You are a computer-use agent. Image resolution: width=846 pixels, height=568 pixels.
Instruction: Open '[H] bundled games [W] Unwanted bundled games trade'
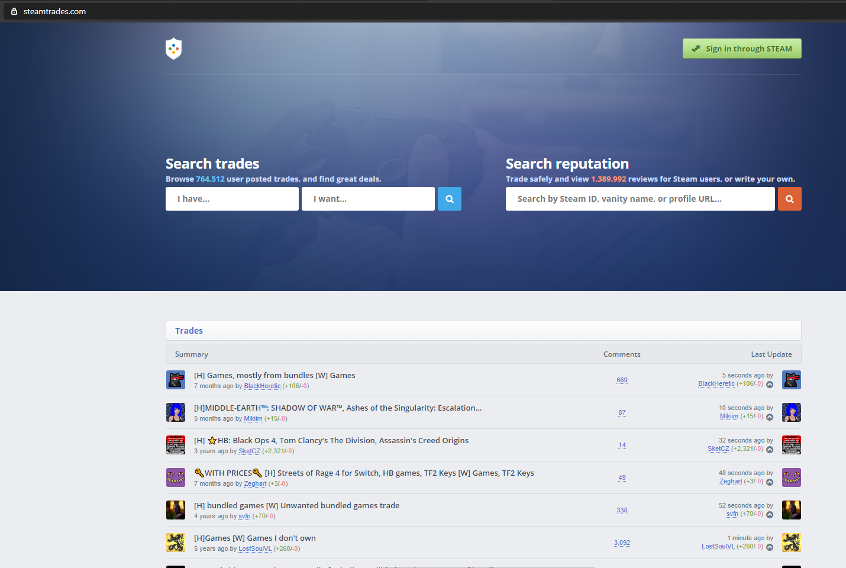tap(296, 505)
